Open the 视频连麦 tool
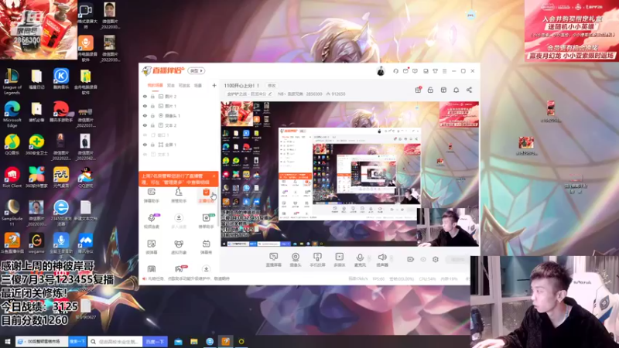The image size is (619, 348). (152, 221)
